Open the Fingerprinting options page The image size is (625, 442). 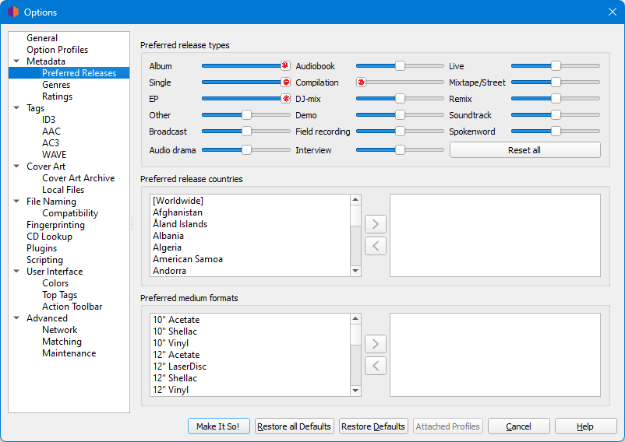point(55,225)
